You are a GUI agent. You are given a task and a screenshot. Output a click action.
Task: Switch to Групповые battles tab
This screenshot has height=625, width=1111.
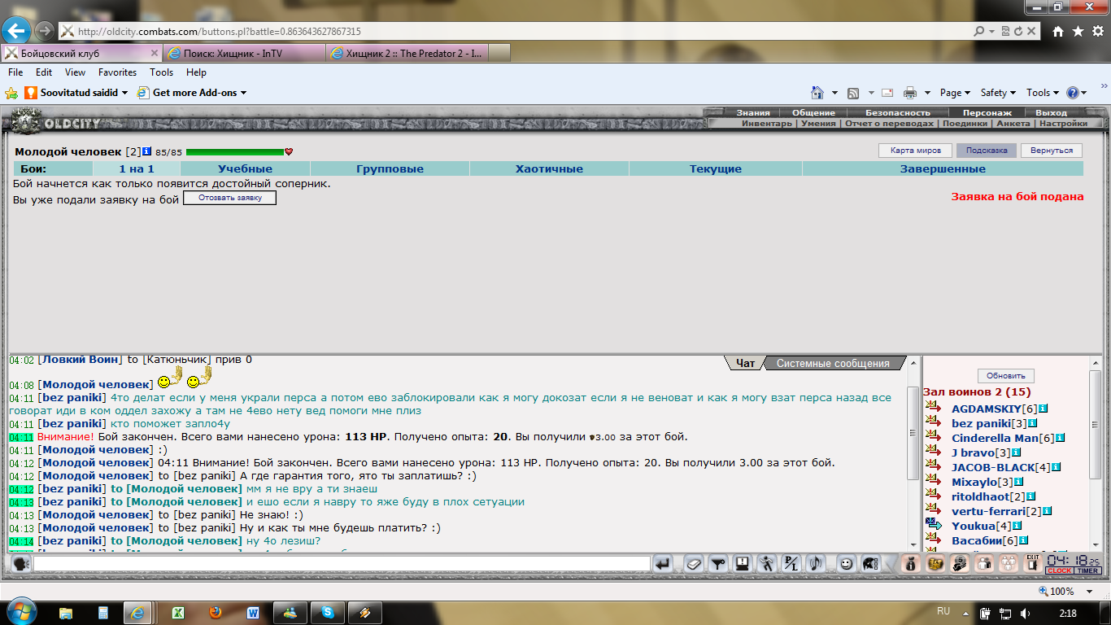(x=390, y=169)
